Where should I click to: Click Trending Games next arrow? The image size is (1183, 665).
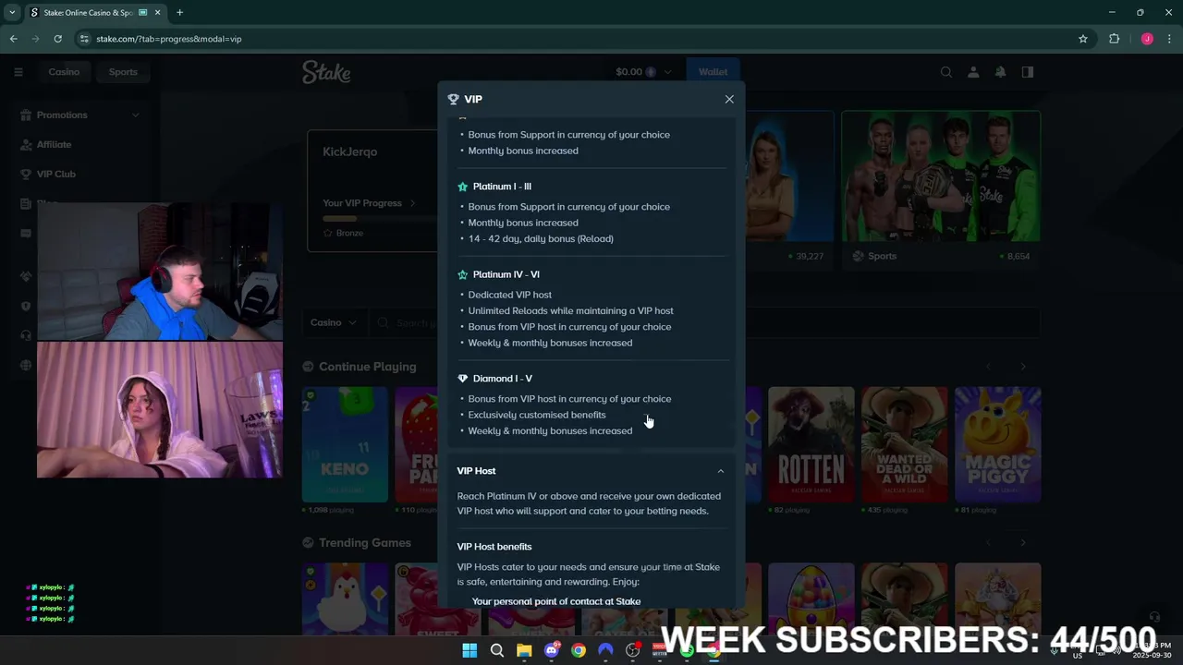(1023, 542)
